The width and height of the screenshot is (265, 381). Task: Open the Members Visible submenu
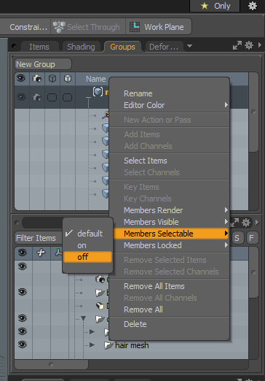tap(169, 222)
